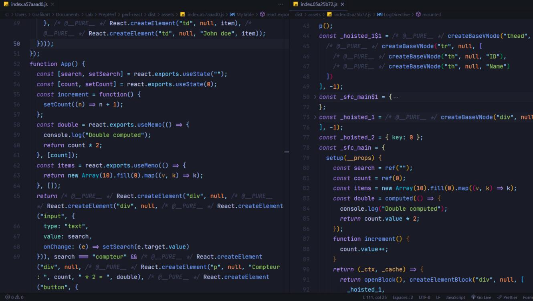Click the Prettier double-checkmark status item
This screenshot has width=533, height=301.
tap(499, 297)
